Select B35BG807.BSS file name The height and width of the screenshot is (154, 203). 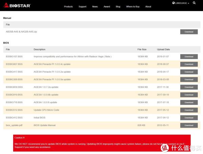[14, 64]
